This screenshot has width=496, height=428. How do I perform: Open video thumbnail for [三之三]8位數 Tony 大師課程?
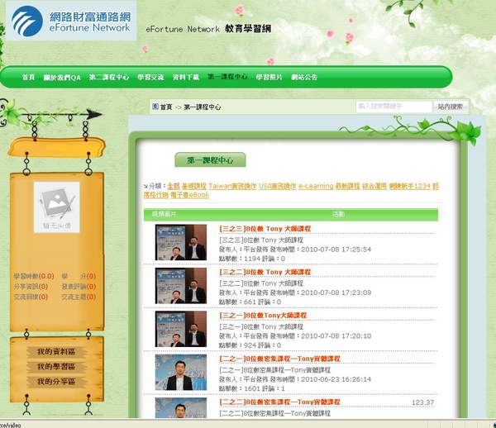click(181, 242)
